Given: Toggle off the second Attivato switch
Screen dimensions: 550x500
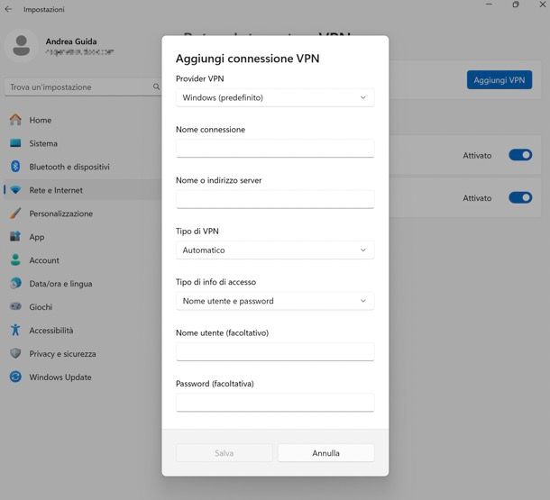Looking at the screenshot, I should [520, 197].
